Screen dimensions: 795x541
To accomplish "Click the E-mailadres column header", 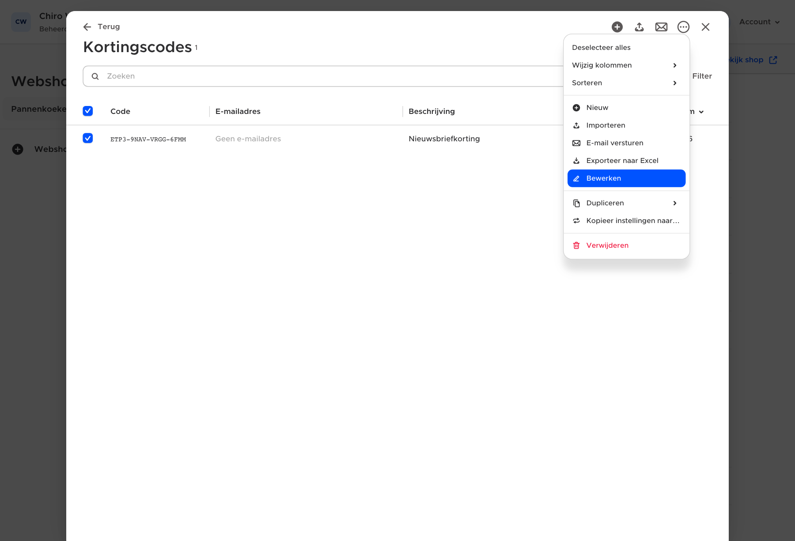I will pos(238,111).
